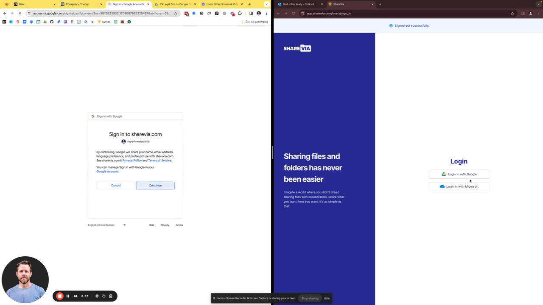Image resolution: width=543 pixels, height=305 pixels.
Task: Click Stop sharing in the Loom notification
Action: [x=310, y=298]
